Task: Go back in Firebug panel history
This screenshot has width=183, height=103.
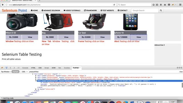Action: (x=11, y=68)
